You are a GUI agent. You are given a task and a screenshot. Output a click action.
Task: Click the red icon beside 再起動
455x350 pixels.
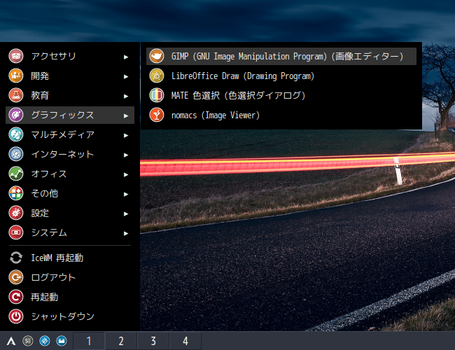click(16, 297)
